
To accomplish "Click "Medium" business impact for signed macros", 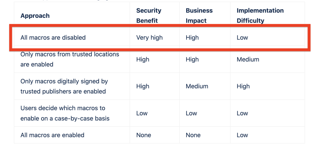I will [x=197, y=86].
